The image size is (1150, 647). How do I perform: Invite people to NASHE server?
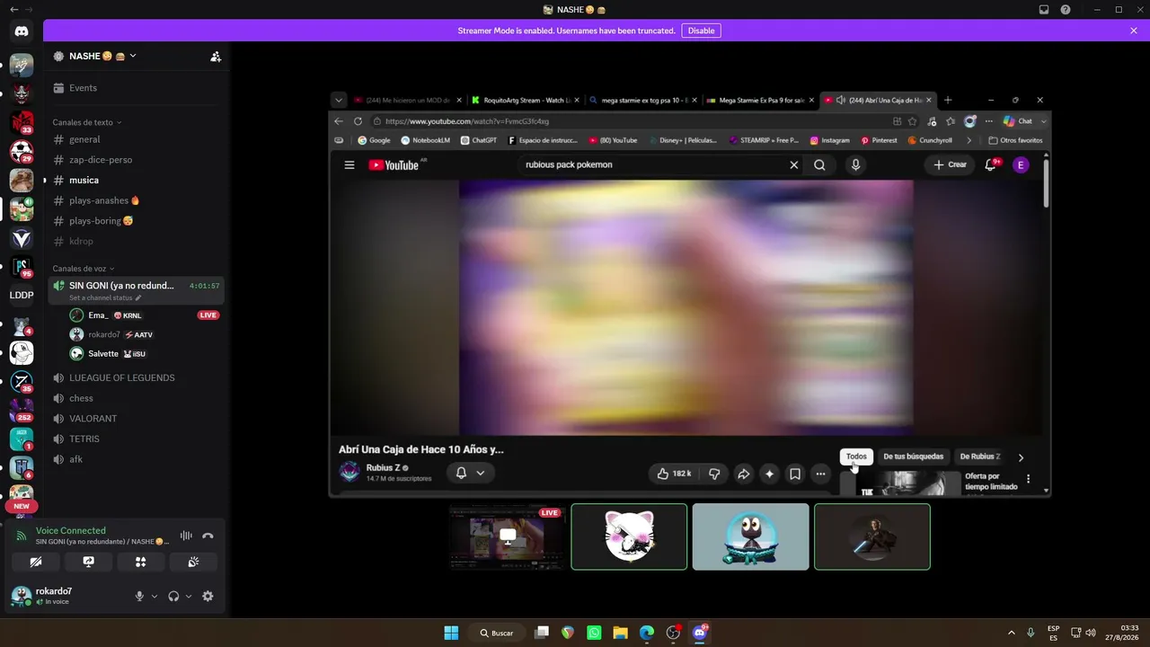(216, 56)
